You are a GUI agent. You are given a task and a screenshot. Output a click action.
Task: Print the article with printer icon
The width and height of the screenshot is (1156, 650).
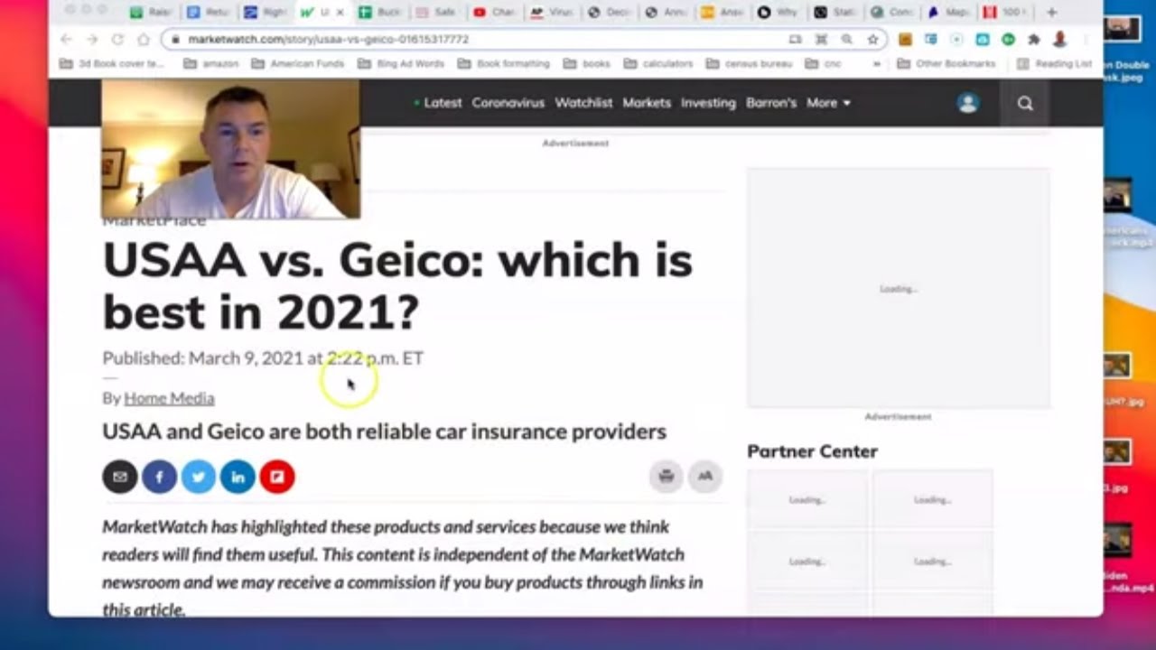667,476
